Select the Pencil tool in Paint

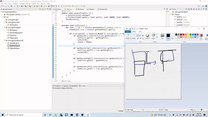[138, 35]
